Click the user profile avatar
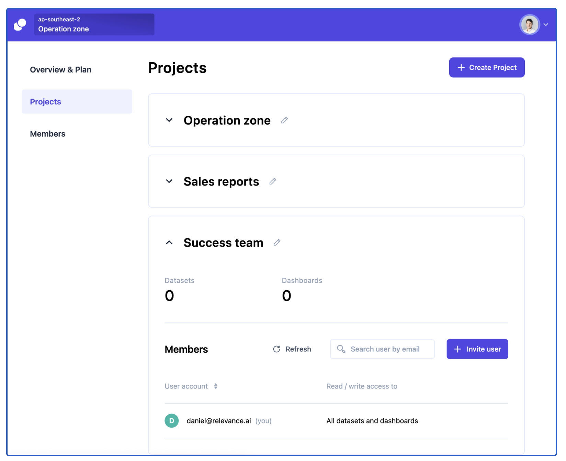 click(x=529, y=24)
